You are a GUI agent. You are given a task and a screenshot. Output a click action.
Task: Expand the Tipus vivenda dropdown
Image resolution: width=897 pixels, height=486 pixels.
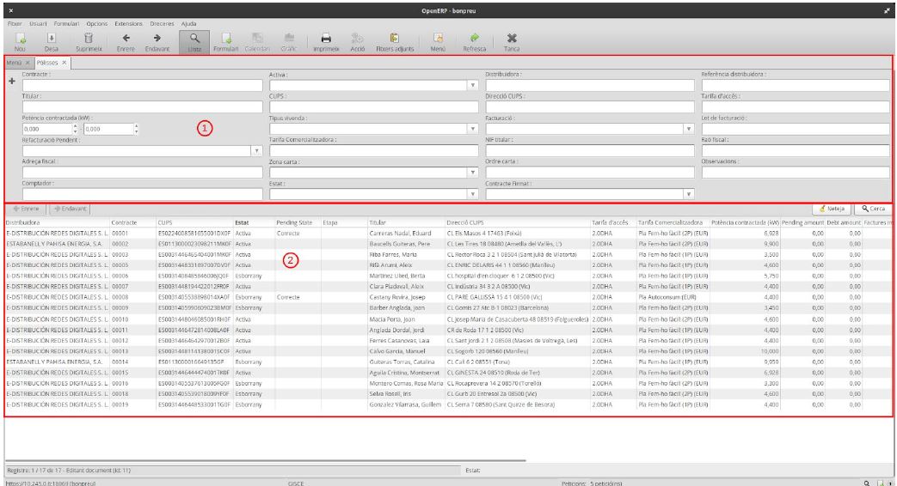tap(472, 129)
